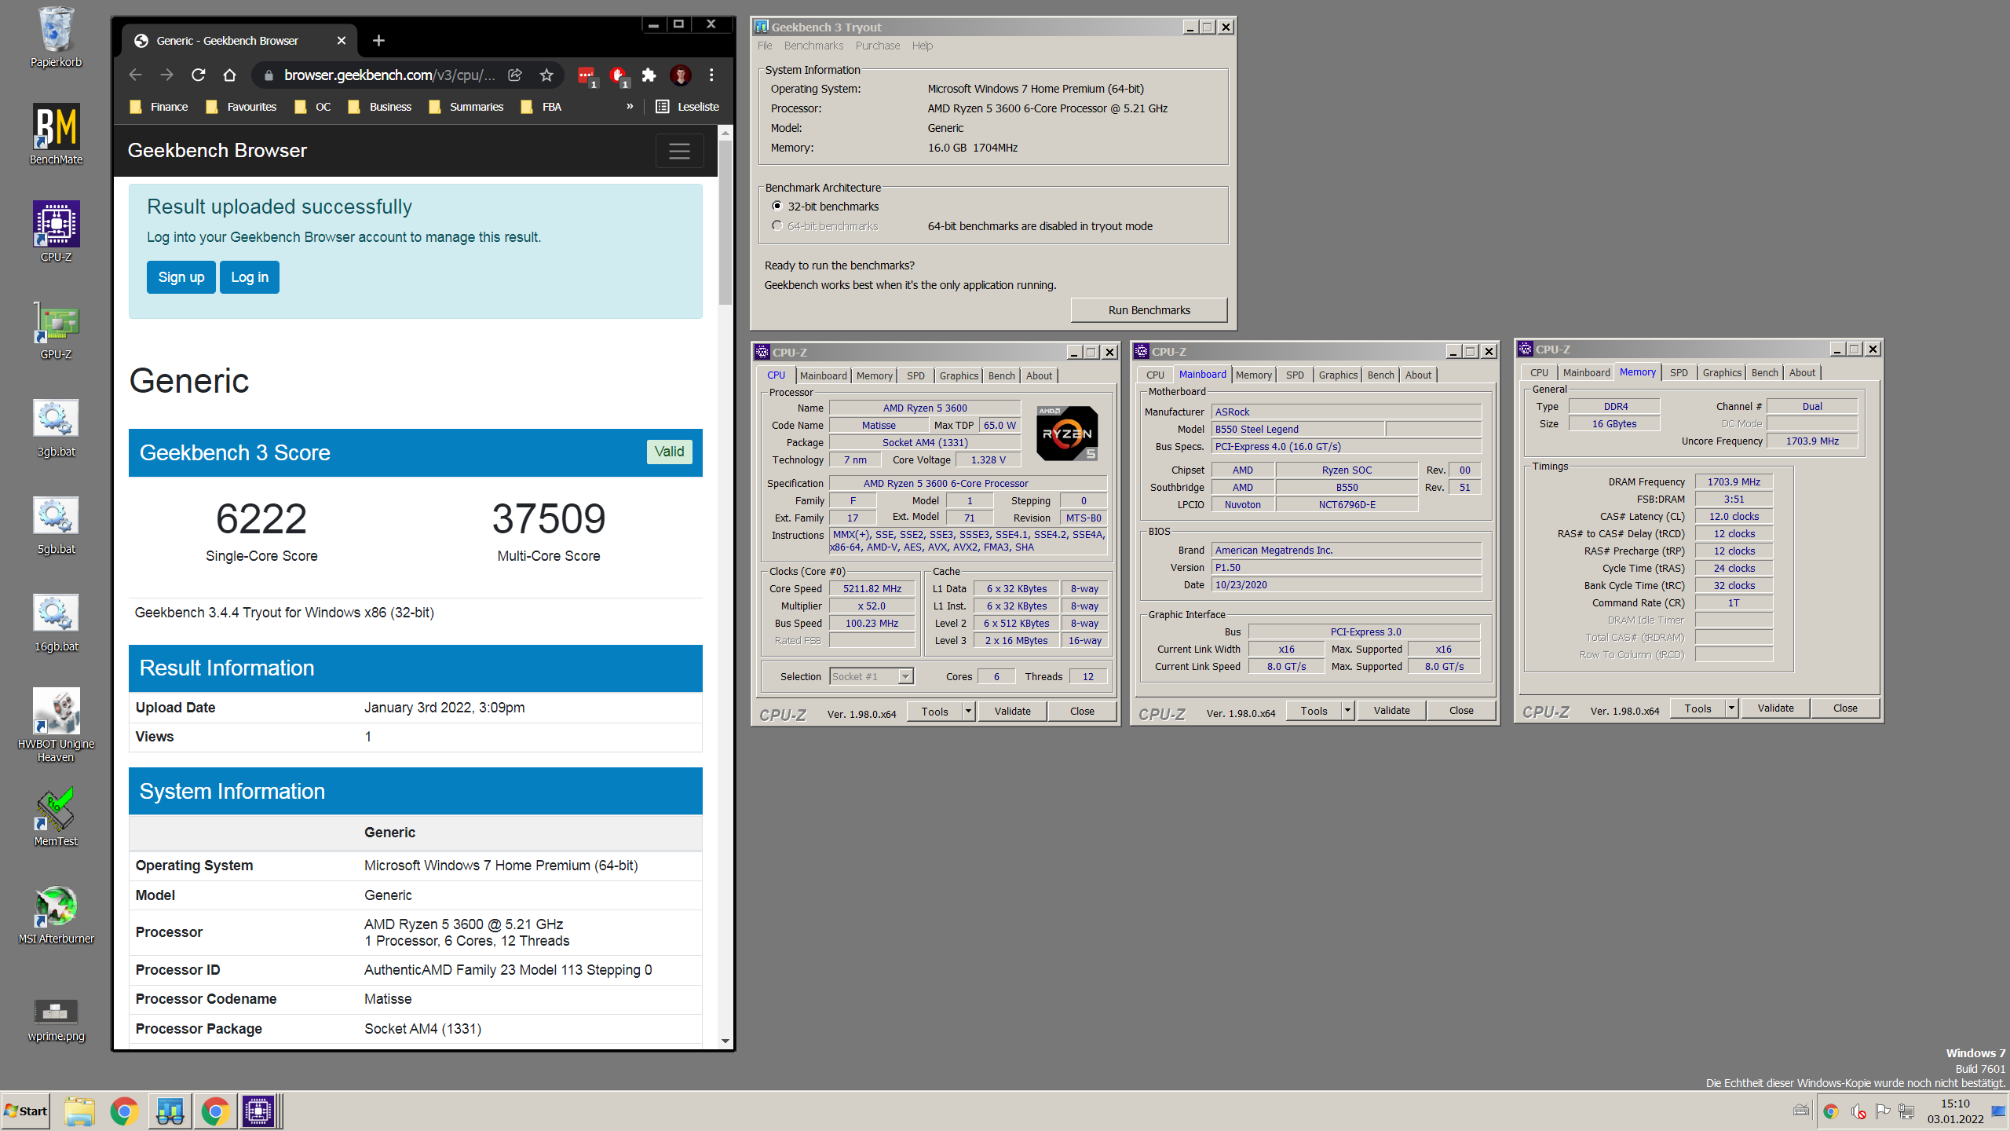Click the Run Benchmarks button
Image resolution: width=2010 pixels, height=1131 pixels.
tap(1149, 310)
